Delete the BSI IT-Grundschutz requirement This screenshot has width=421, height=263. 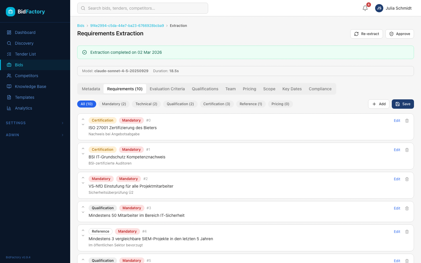tap(407, 150)
